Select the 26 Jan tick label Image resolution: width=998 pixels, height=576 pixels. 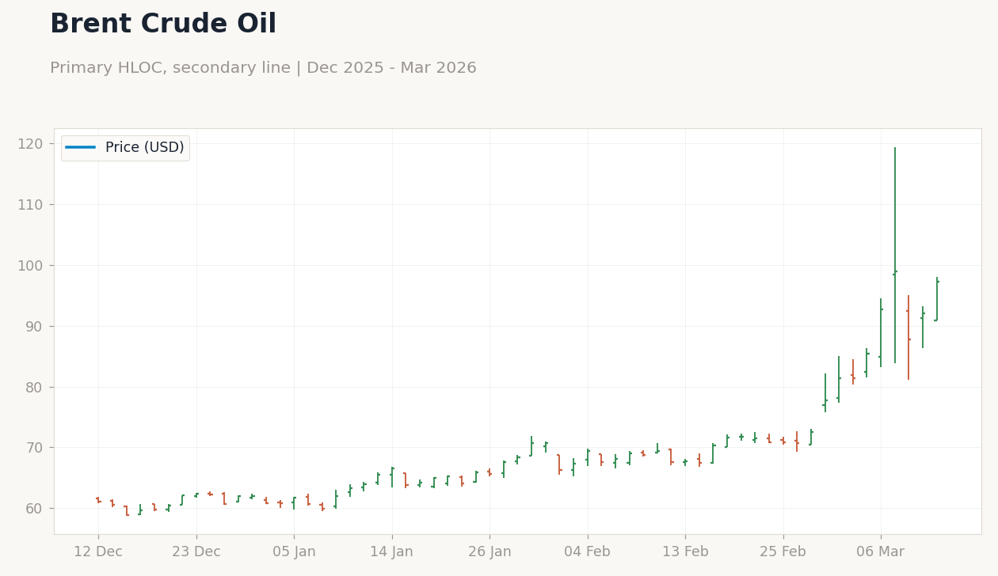[x=491, y=551]
